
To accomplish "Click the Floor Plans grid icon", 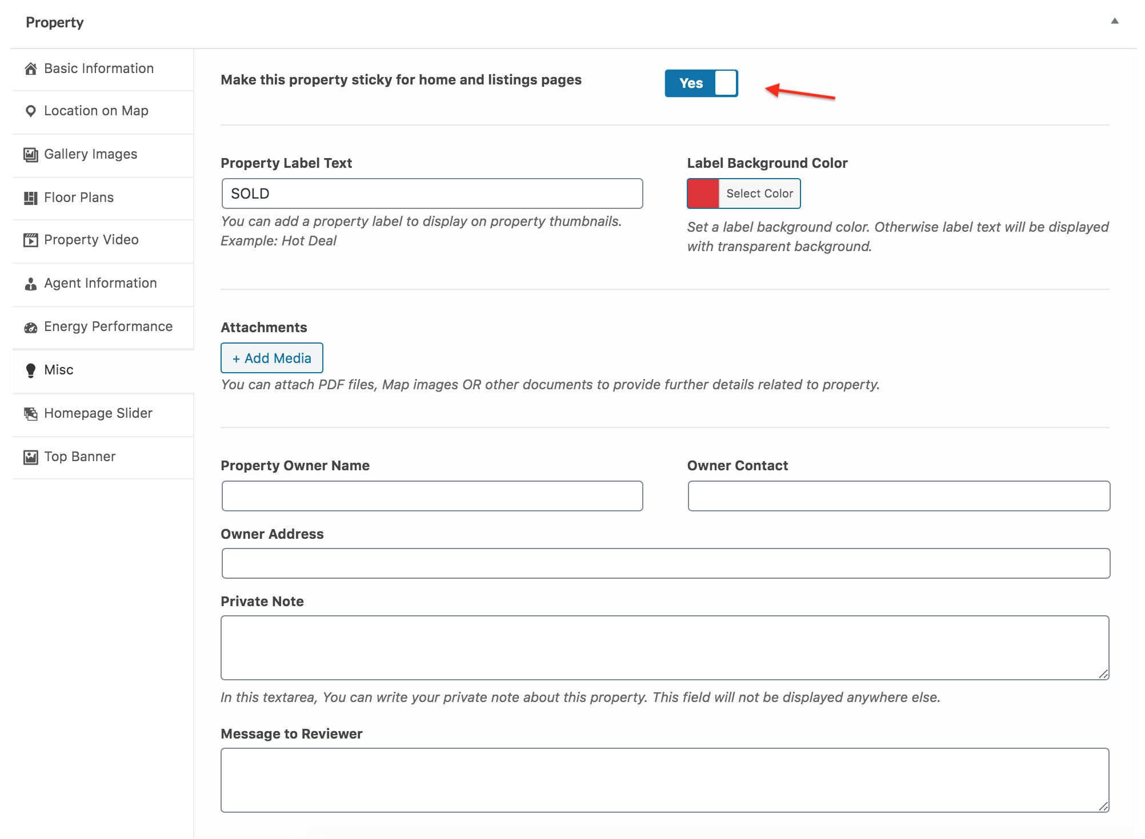I will tap(31, 198).
